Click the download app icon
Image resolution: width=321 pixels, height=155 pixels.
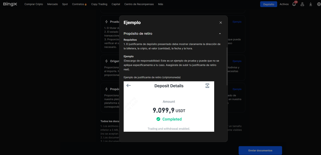[x=311, y=4]
